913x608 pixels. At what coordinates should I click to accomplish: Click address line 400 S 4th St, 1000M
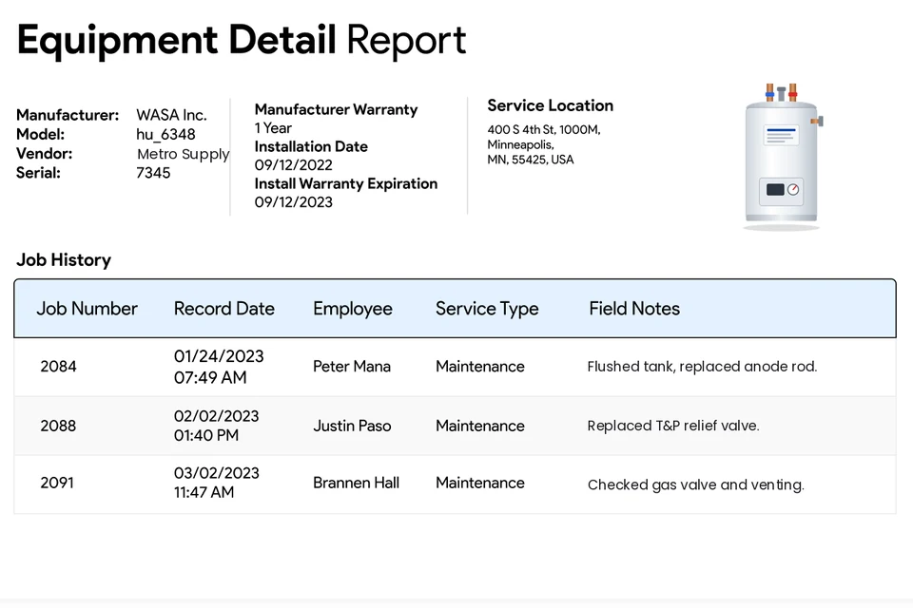coord(544,130)
